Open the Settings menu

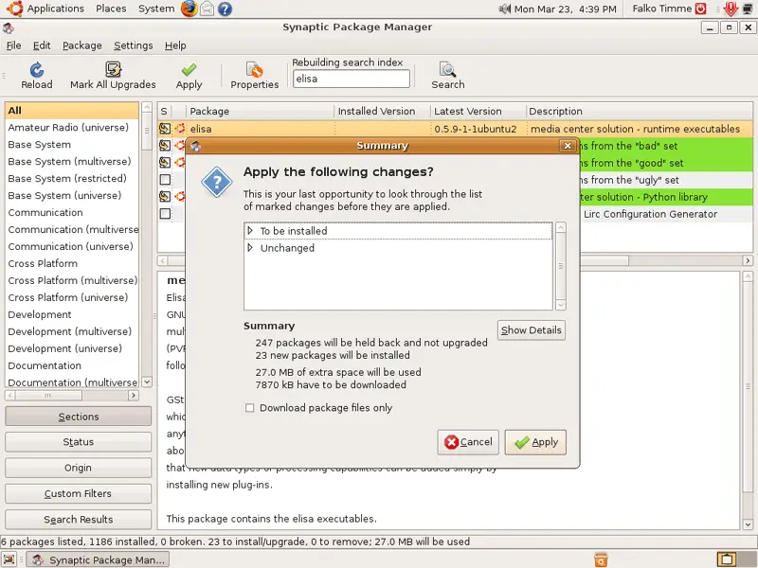(x=133, y=45)
